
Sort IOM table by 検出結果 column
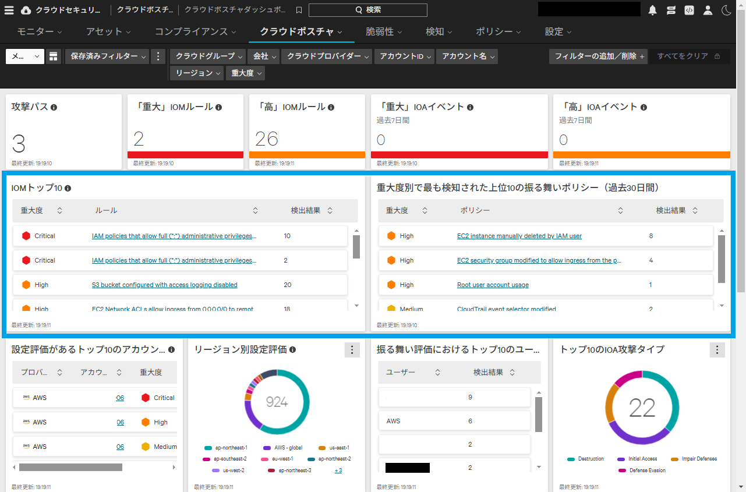(x=330, y=210)
